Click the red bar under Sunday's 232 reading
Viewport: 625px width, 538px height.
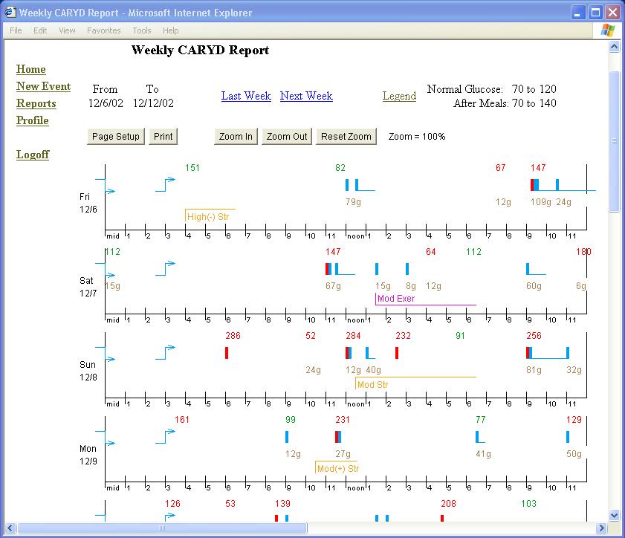click(397, 353)
